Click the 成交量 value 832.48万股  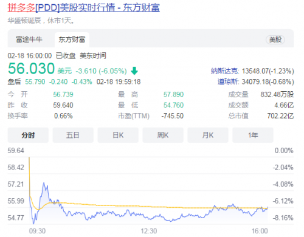[x=277, y=94]
